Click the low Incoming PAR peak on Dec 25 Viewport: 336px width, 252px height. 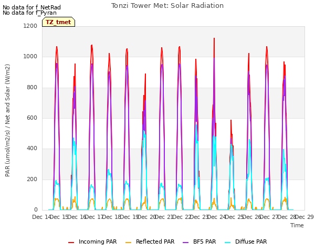point(231,120)
